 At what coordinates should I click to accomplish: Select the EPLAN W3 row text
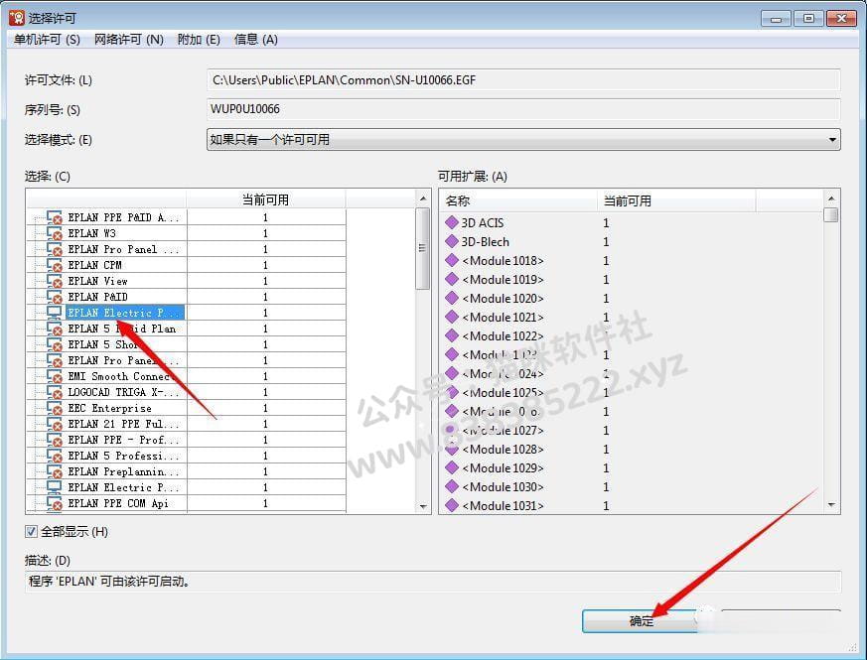(91, 233)
